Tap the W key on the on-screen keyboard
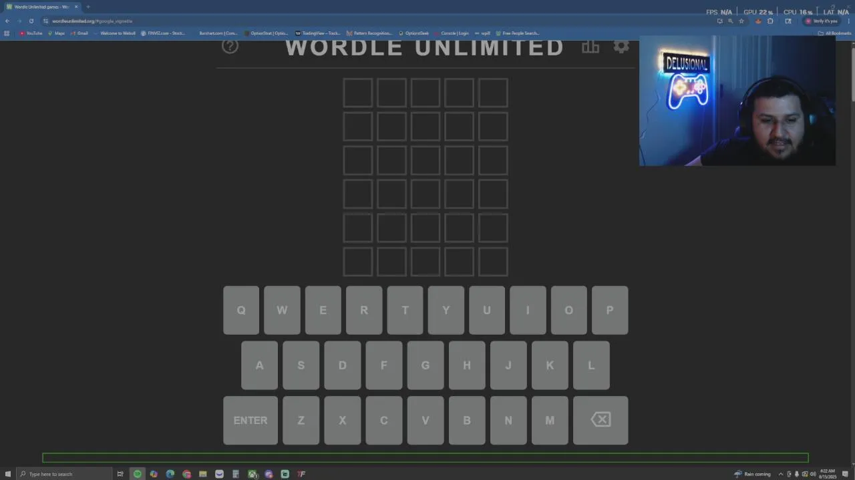This screenshot has height=480, width=855. pos(282,310)
